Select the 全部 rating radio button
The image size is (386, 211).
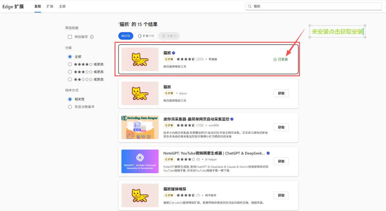70,57
